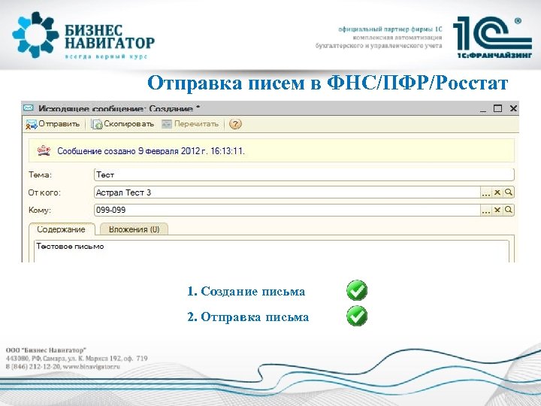Maximize the Исходящее сообщение window
This screenshot has height=406, width=541.
497,108
